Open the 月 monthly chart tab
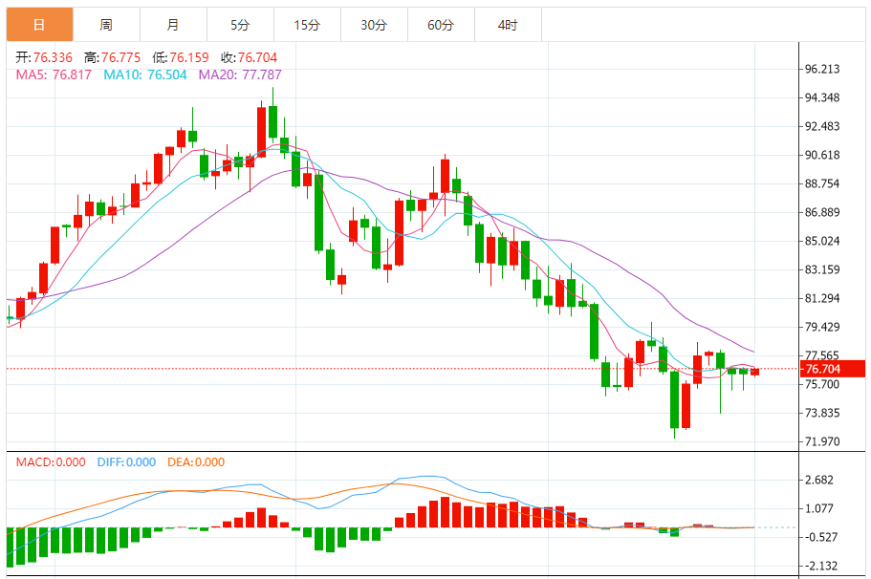Viewport: 871px width, 579px height. pyautogui.click(x=173, y=25)
